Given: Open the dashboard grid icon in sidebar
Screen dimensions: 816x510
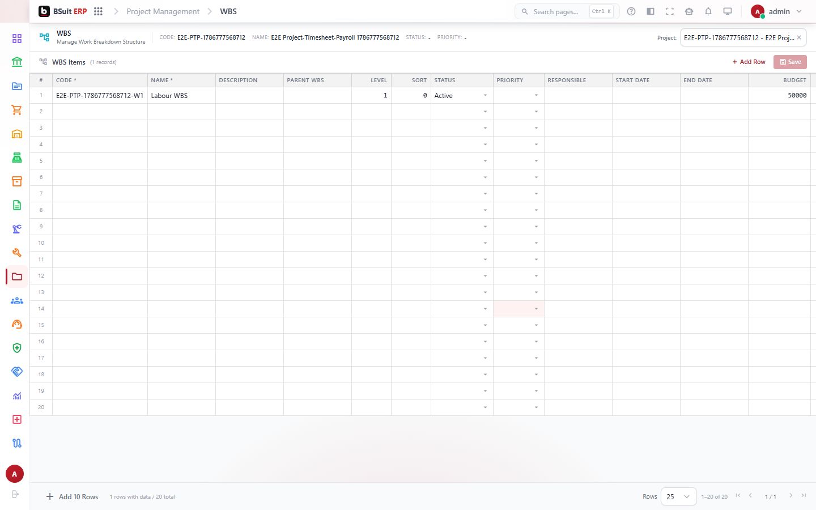Looking at the screenshot, I should [x=17, y=39].
